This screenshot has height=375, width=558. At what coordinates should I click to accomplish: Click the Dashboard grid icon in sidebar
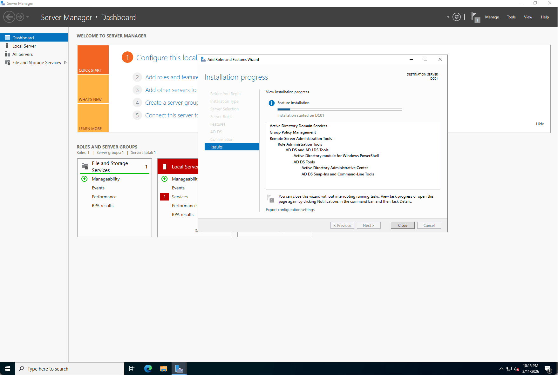7,37
